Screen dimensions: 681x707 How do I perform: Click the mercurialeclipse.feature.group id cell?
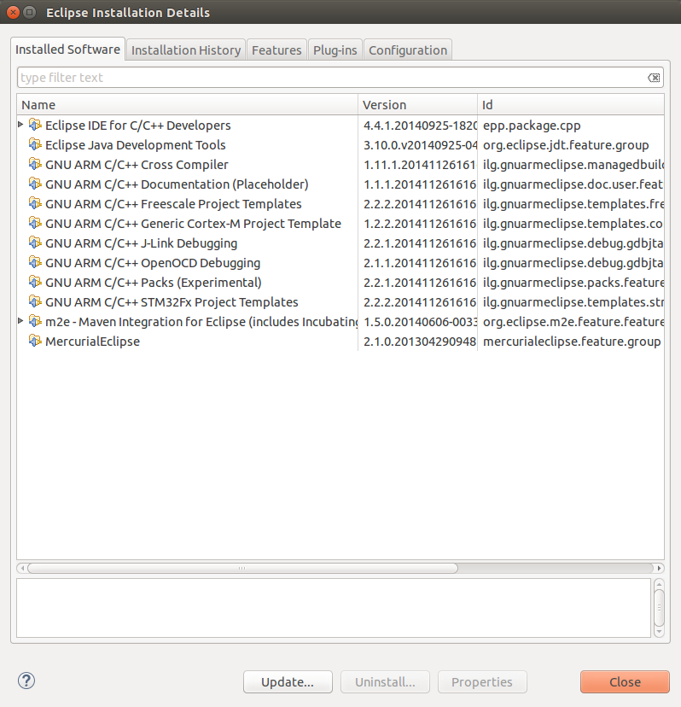click(572, 342)
